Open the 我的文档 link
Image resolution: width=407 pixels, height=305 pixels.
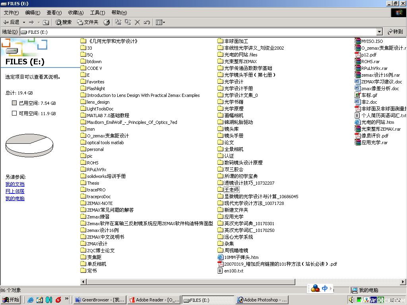(15, 184)
